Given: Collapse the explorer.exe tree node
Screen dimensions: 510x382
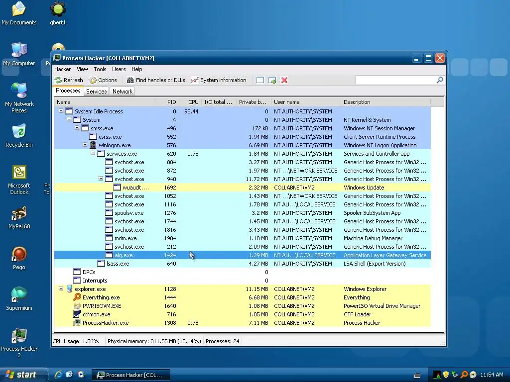Looking at the screenshot, I should [61, 288].
